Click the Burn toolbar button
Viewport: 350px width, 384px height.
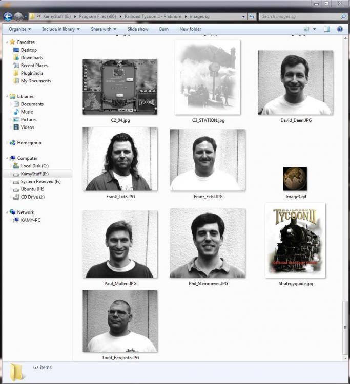pyautogui.click(x=163, y=29)
